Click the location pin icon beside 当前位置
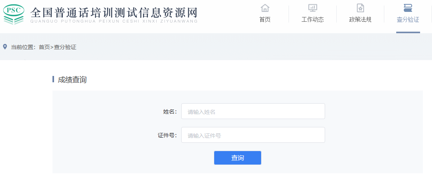The image size is (432, 178). (5, 47)
